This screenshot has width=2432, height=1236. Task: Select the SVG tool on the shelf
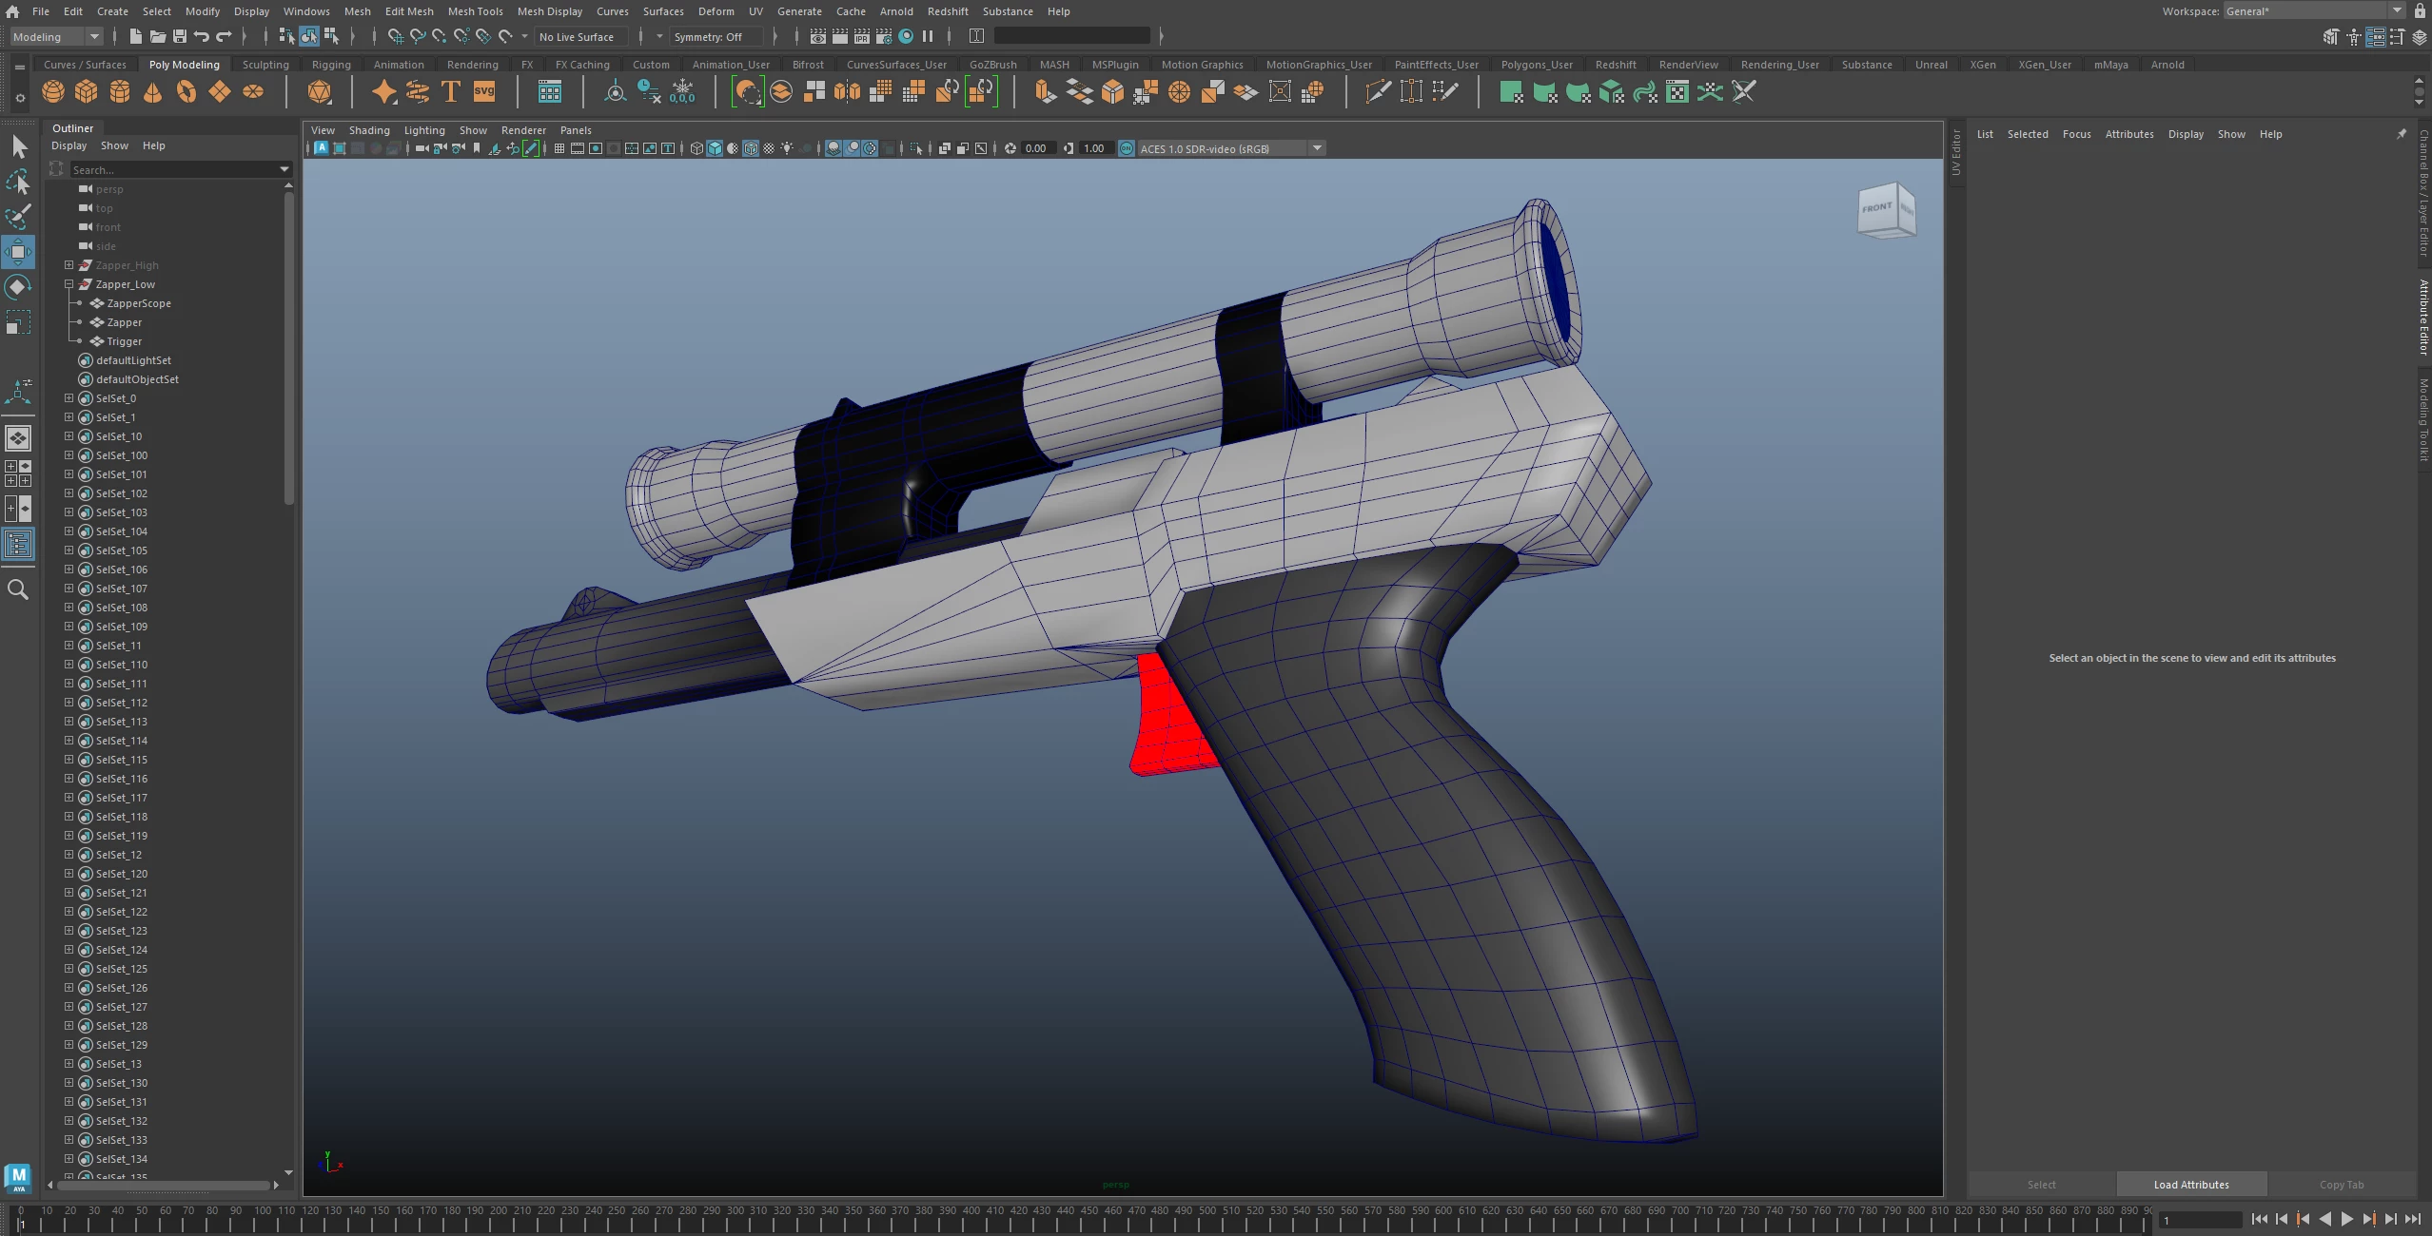coord(484,92)
